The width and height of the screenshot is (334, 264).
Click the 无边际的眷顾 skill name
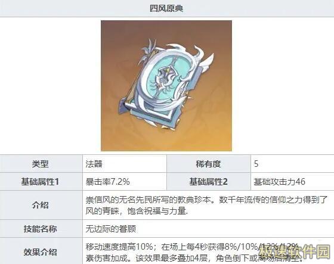[x=111, y=229]
